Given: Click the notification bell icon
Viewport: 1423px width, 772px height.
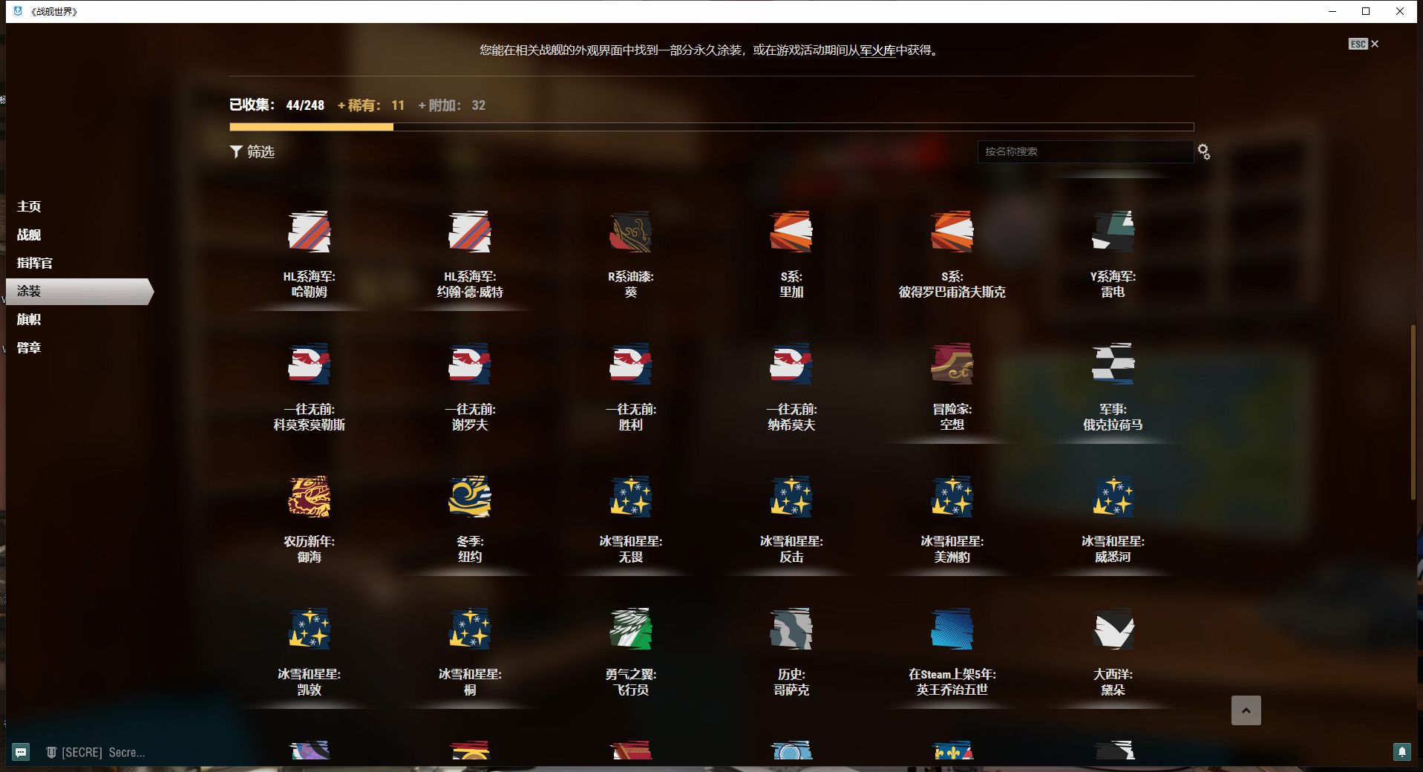Looking at the screenshot, I should (x=1401, y=752).
